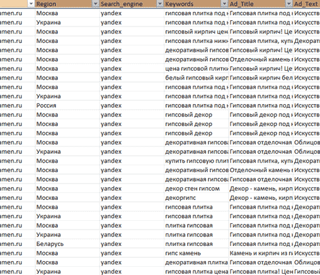
Task: Select the keyword cell 'гипсовая плитка цена'
Action: (196, 272)
